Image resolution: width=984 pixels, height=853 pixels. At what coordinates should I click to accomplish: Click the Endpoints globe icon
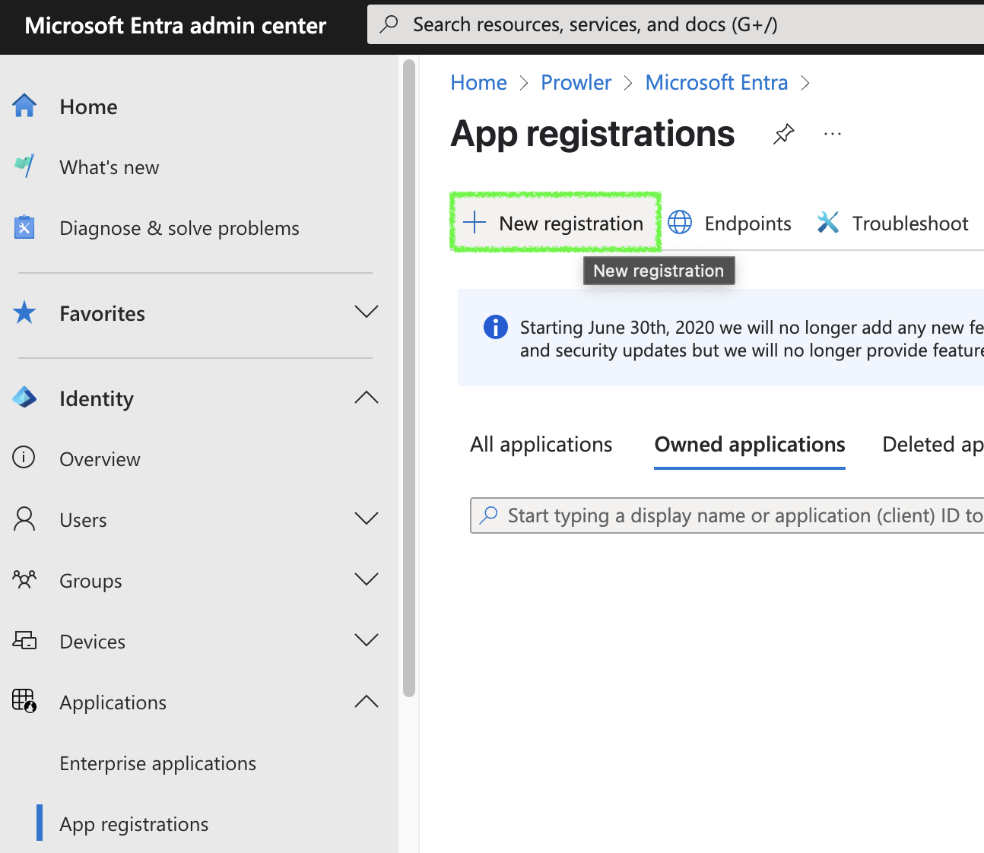[679, 222]
